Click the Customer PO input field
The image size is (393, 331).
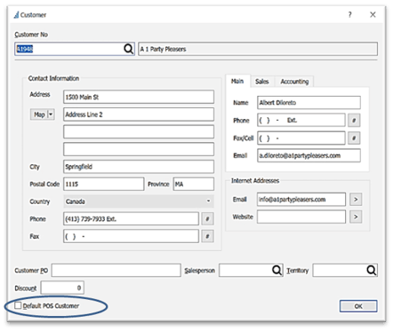click(x=116, y=271)
